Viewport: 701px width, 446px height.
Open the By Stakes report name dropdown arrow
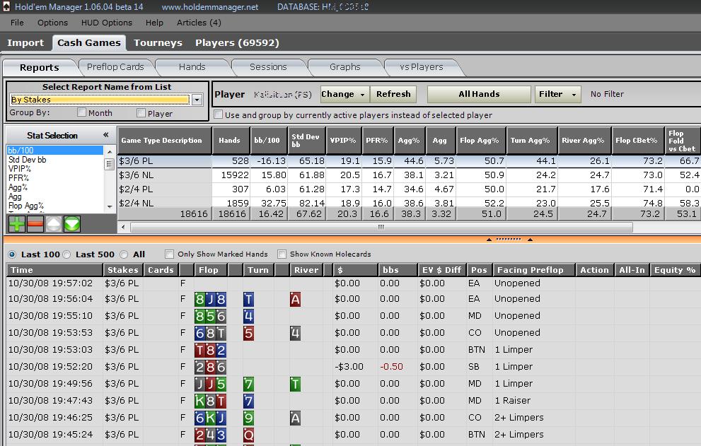click(197, 100)
